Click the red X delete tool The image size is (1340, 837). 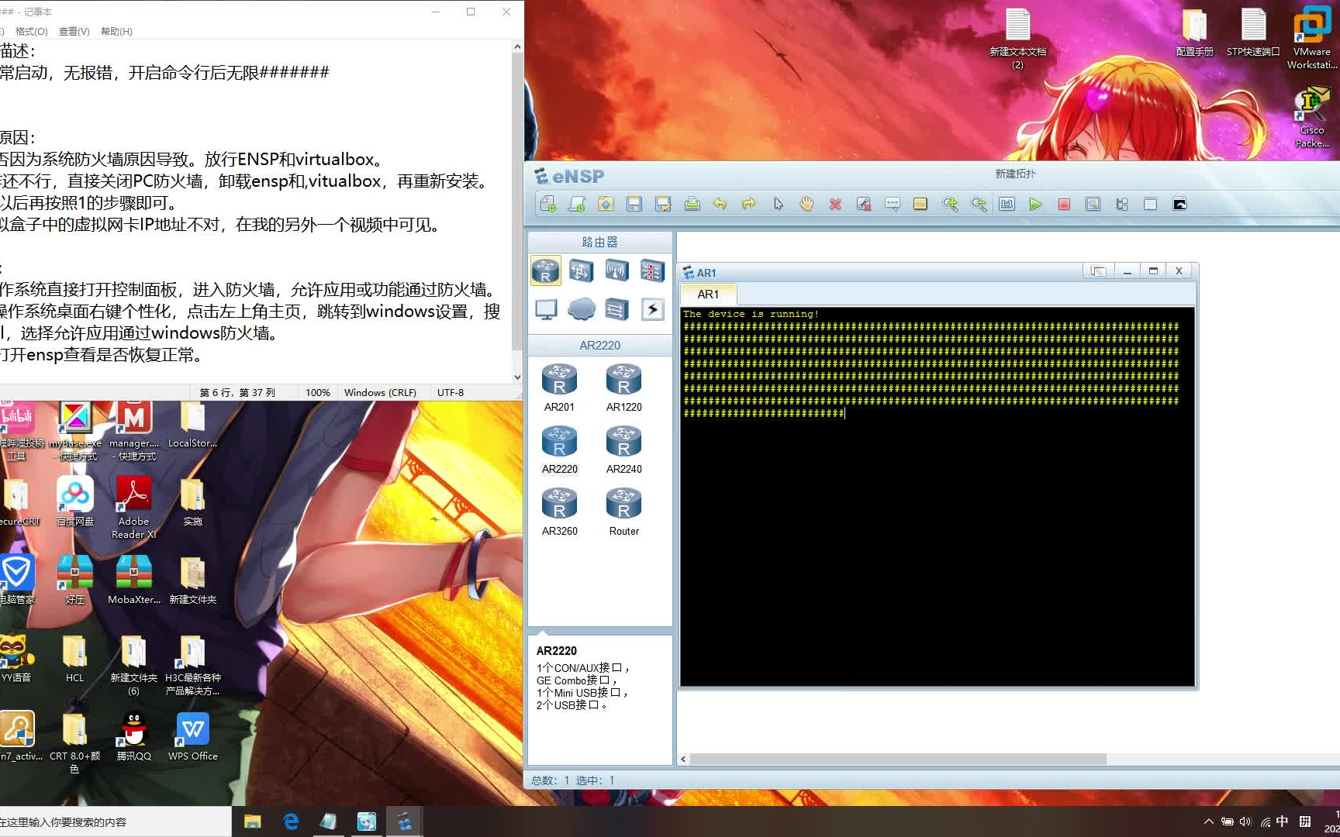coord(835,205)
